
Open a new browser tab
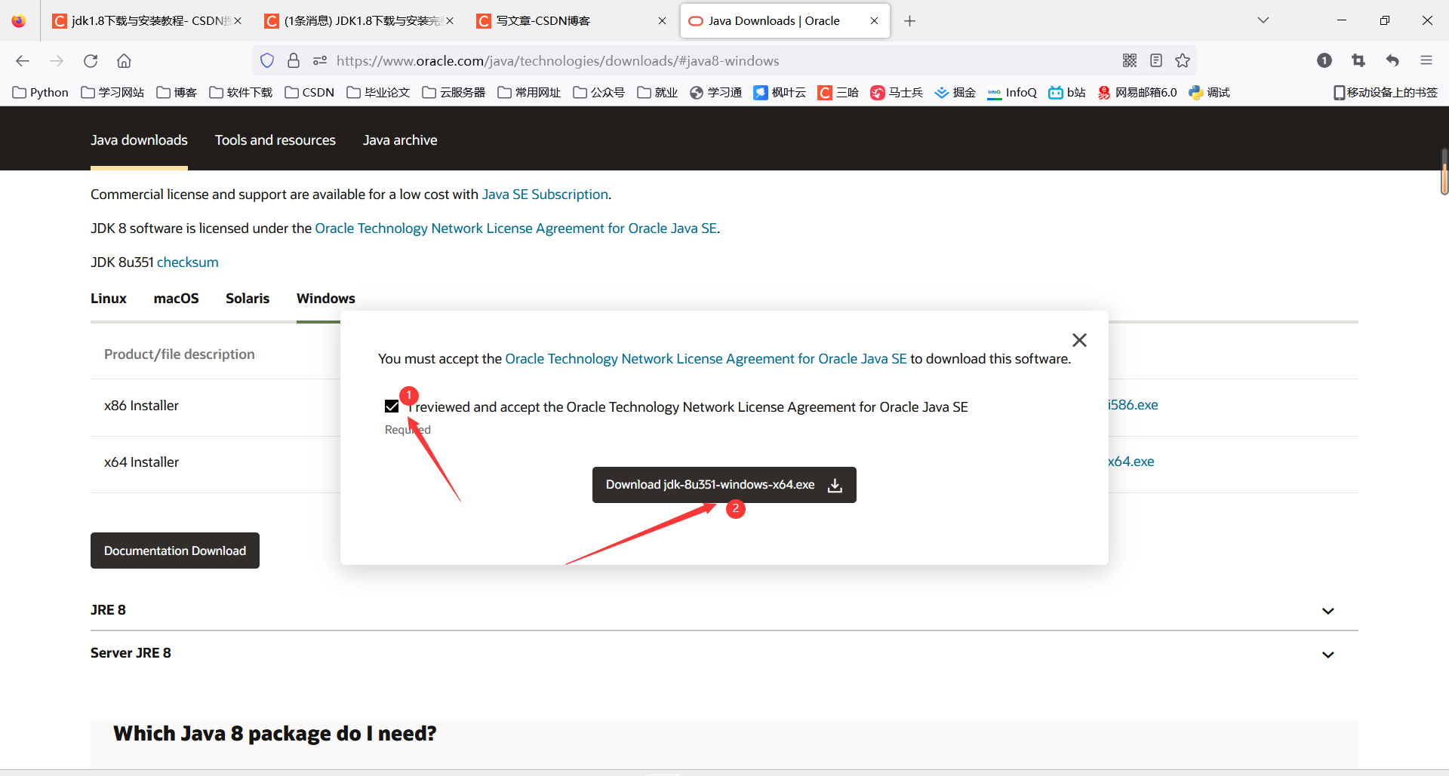910,21
